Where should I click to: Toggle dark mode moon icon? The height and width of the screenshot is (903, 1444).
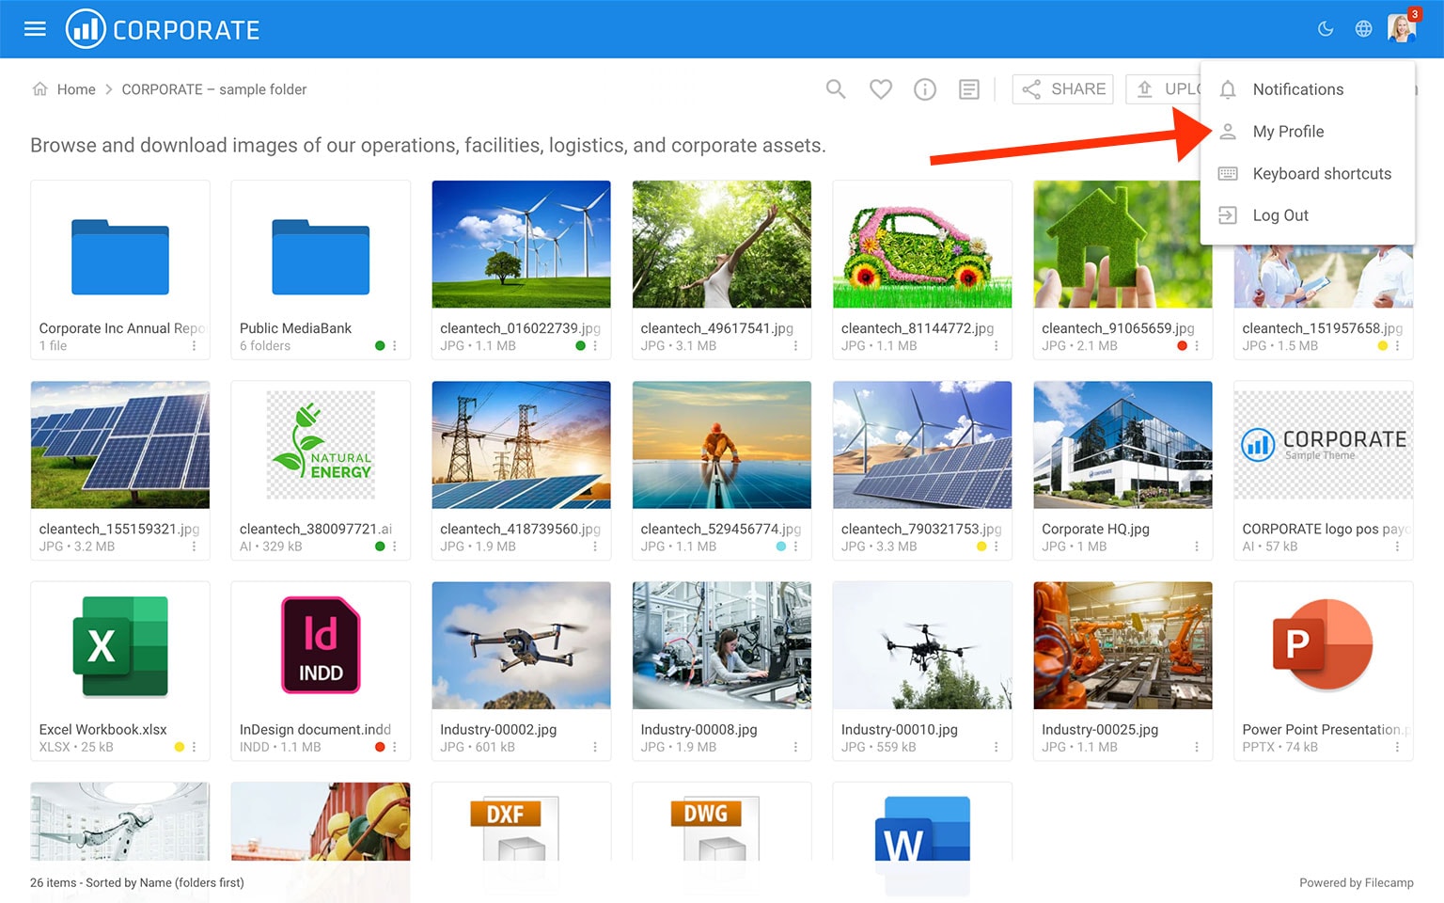click(x=1326, y=29)
